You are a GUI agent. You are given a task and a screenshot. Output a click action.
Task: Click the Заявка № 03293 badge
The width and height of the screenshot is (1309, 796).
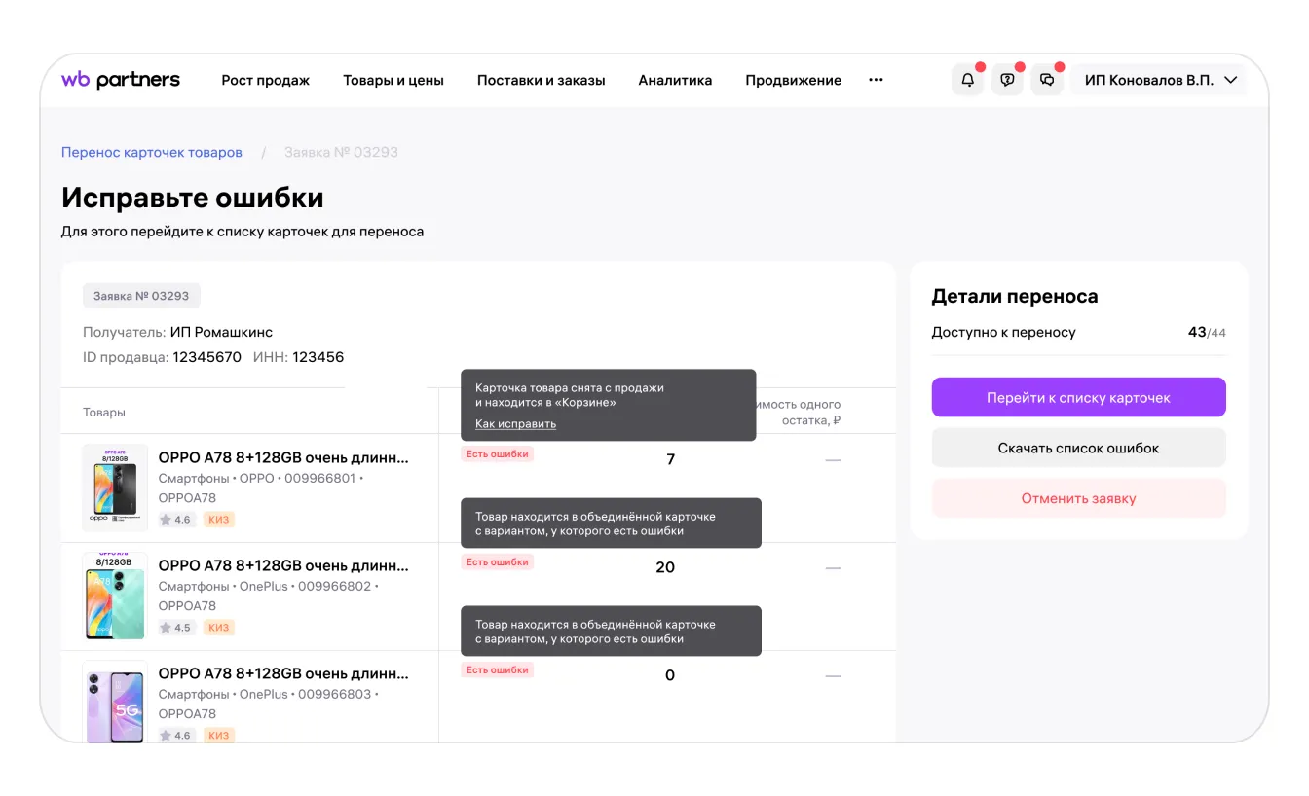click(141, 296)
